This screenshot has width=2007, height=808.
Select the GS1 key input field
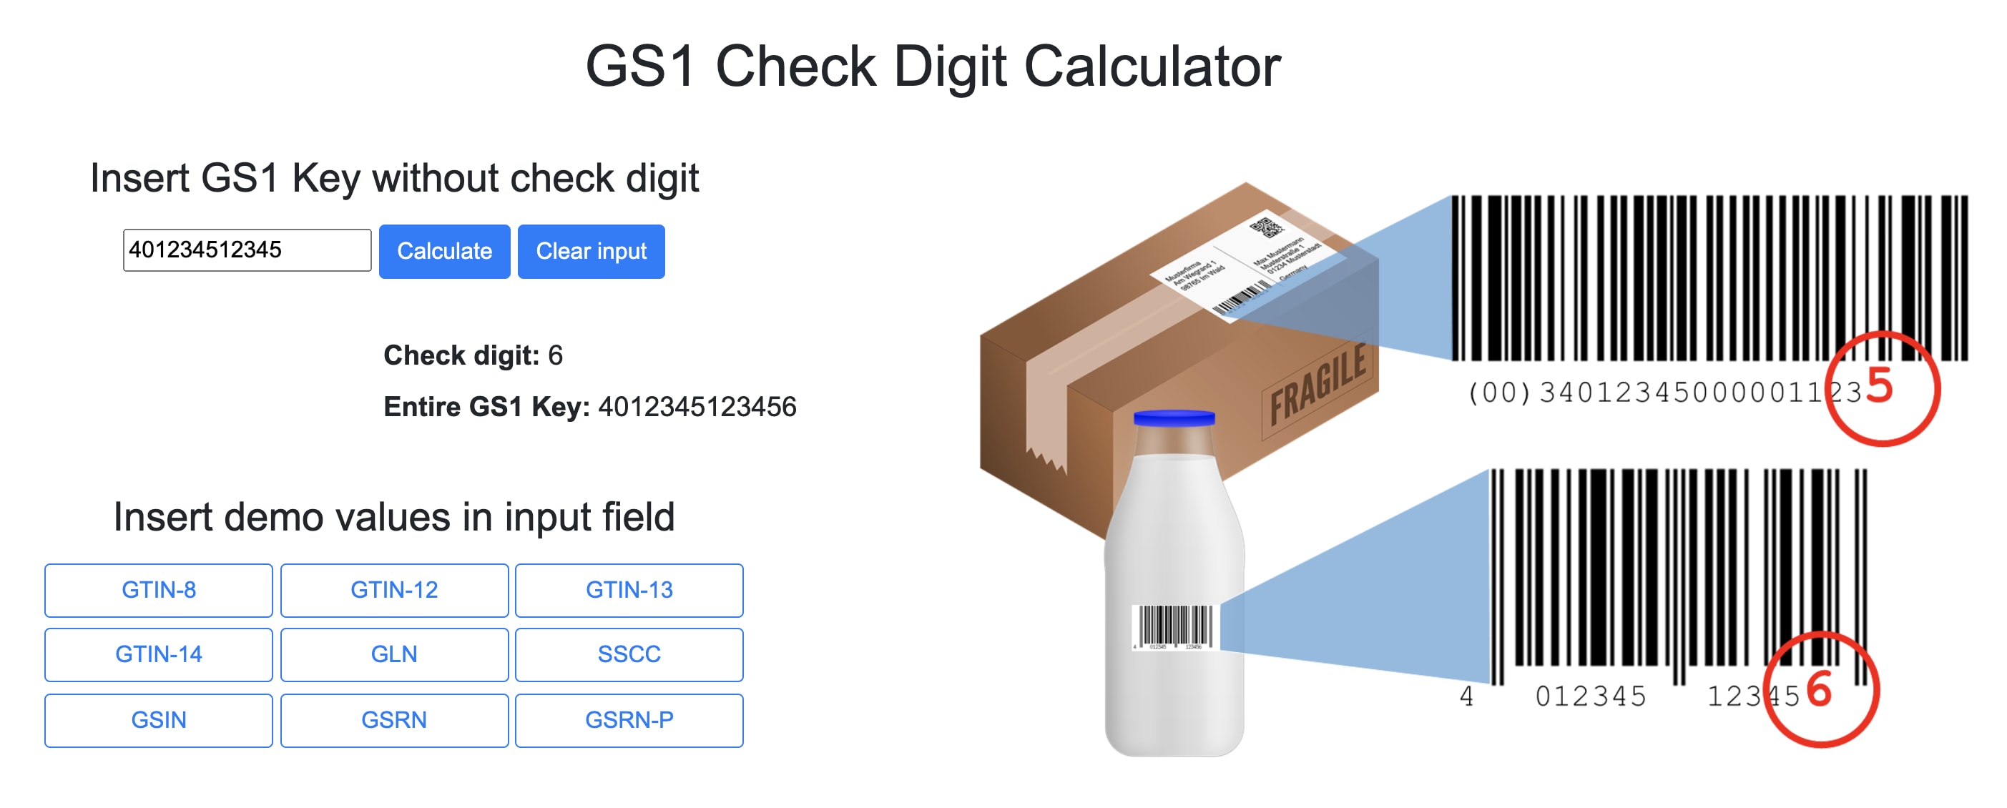pyautogui.click(x=235, y=250)
